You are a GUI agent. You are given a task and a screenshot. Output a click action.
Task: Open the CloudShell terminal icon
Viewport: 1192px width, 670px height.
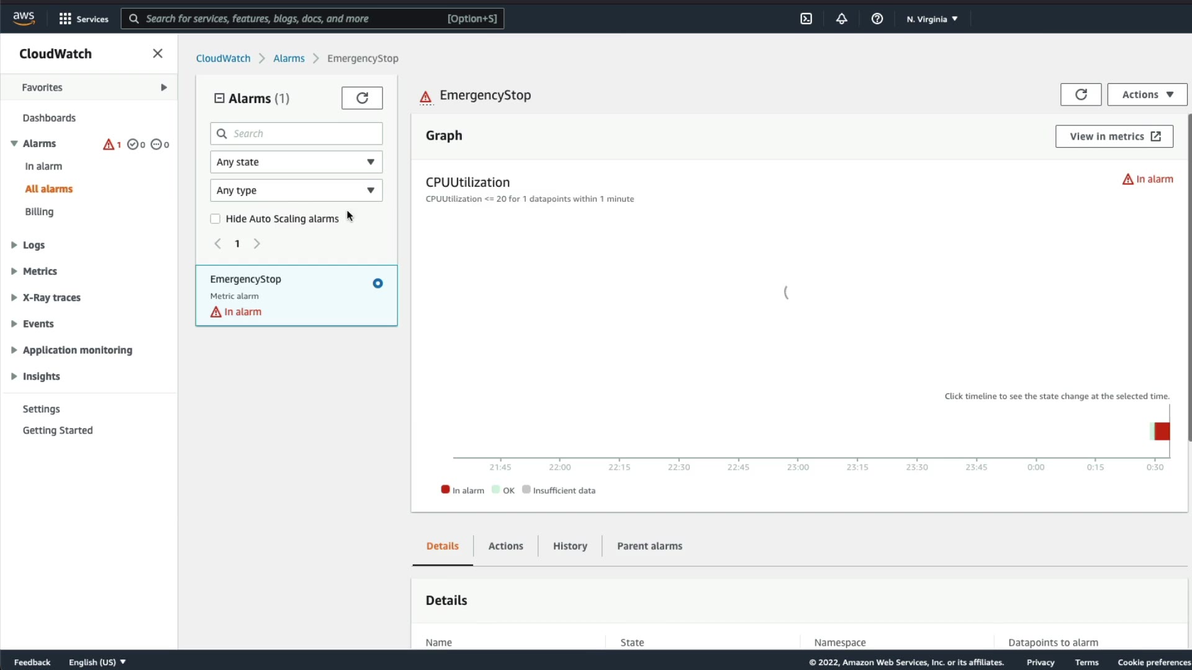pyautogui.click(x=806, y=19)
